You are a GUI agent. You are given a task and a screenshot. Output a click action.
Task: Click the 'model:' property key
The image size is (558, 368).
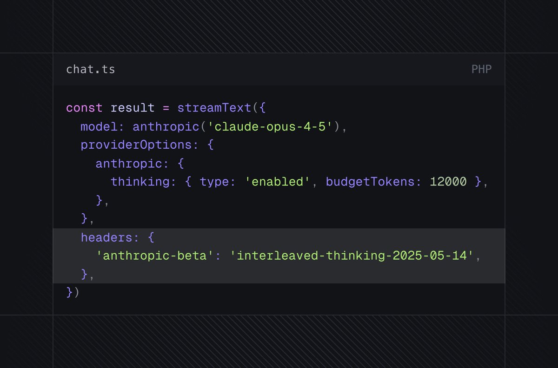(x=103, y=126)
